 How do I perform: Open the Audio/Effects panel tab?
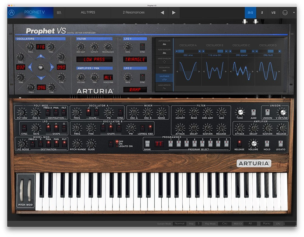coord(164,87)
